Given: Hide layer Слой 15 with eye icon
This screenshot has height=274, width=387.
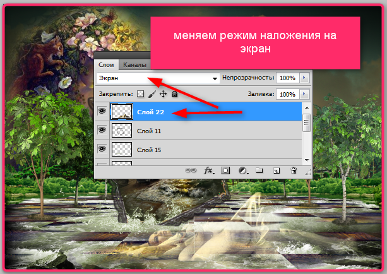Looking at the screenshot, I should pyautogui.click(x=102, y=149).
